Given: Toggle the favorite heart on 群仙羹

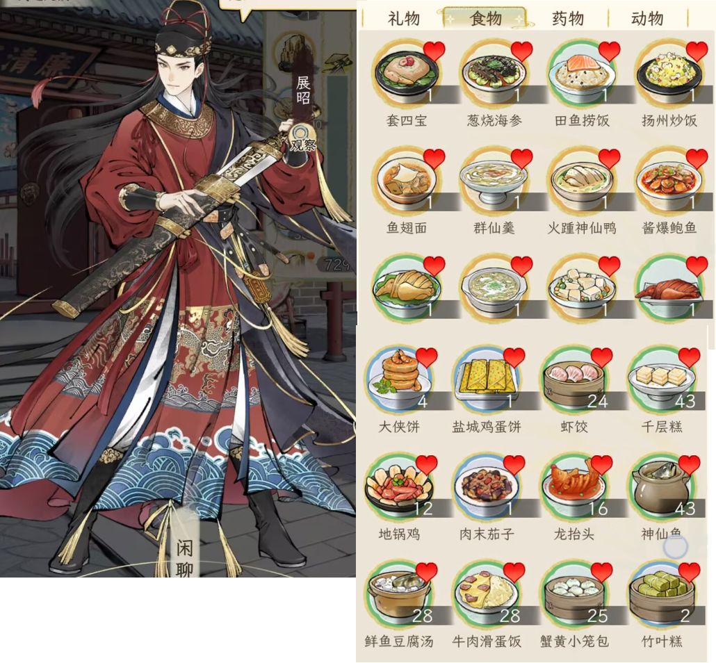Looking at the screenshot, I should (521, 158).
